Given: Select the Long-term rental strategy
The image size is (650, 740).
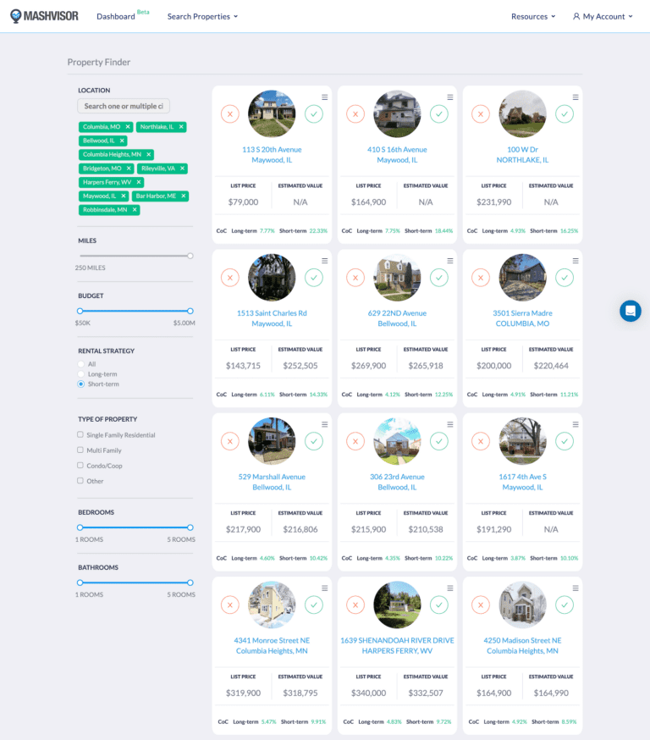Looking at the screenshot, I should 80,374.
